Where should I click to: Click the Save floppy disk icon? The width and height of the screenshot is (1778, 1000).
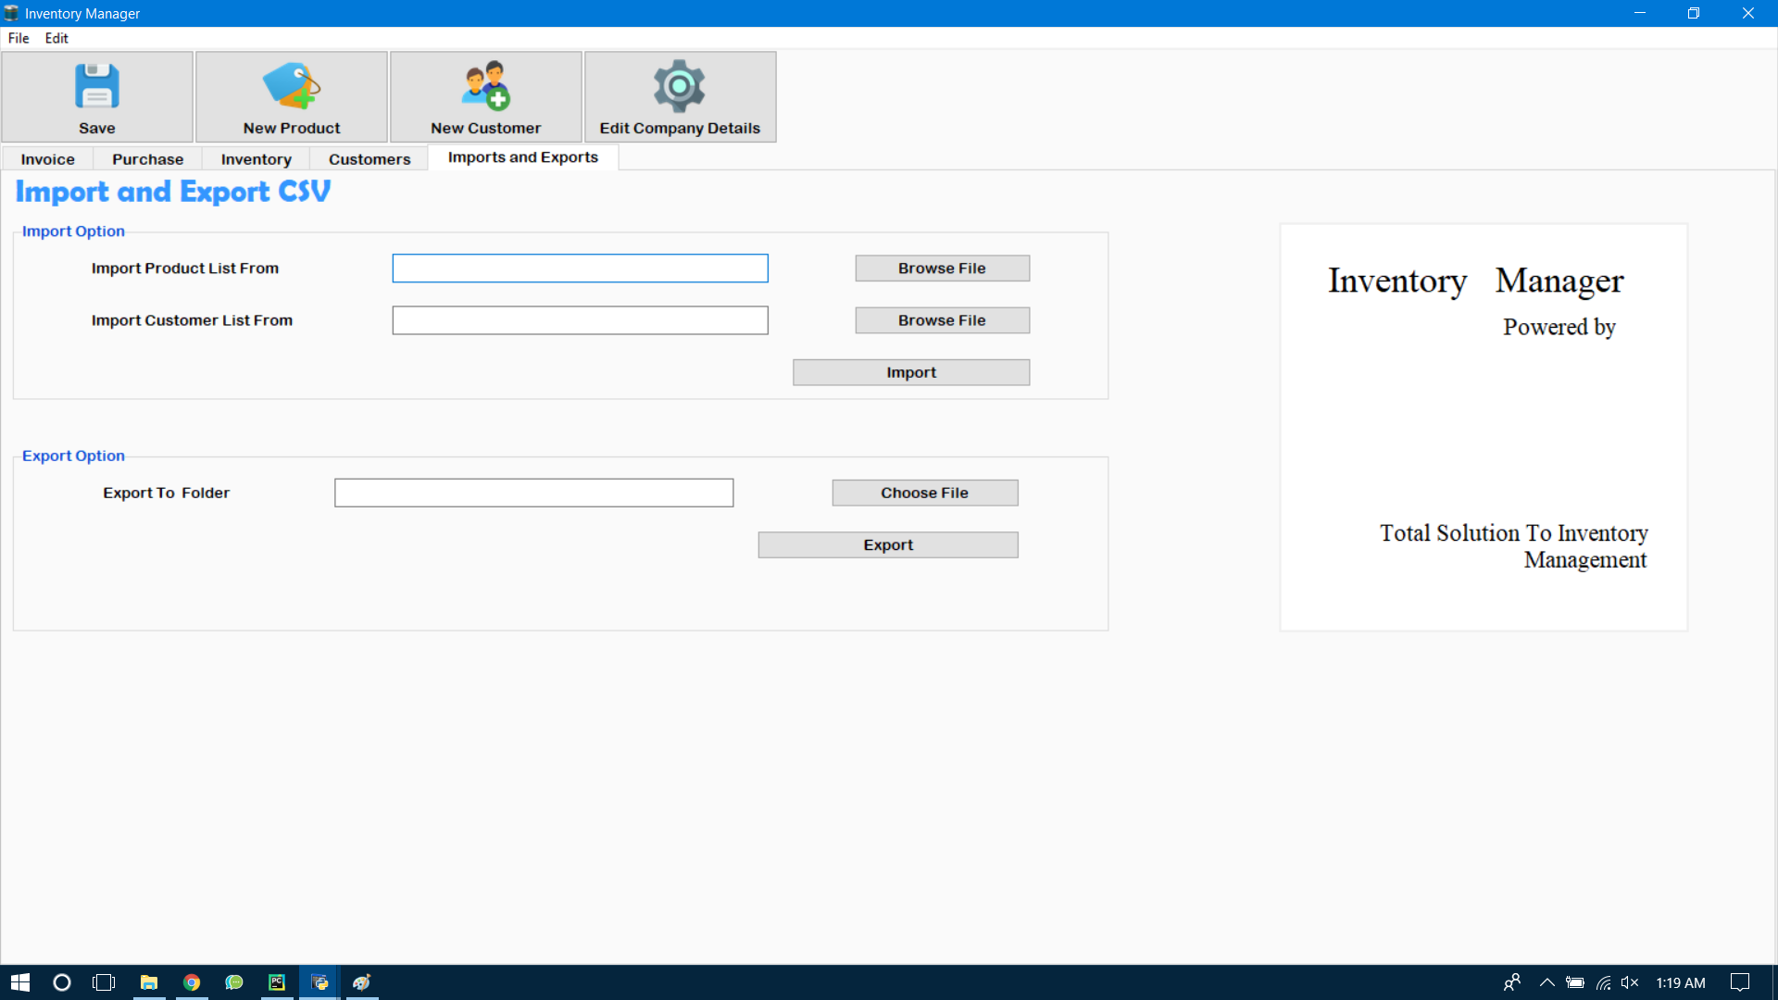tap(96, 86)
